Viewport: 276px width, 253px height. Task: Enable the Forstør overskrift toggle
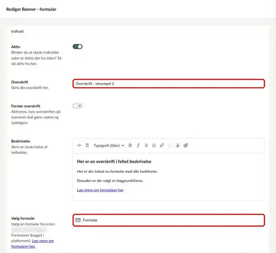point(77,106)
